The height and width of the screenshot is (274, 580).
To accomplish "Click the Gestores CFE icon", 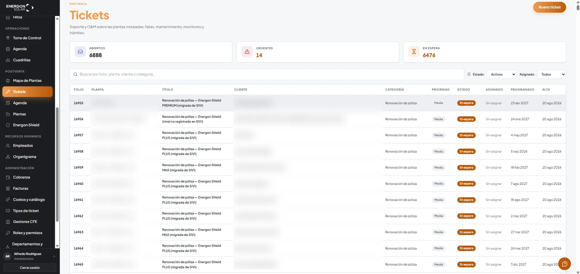I will (x=8, y=222).
